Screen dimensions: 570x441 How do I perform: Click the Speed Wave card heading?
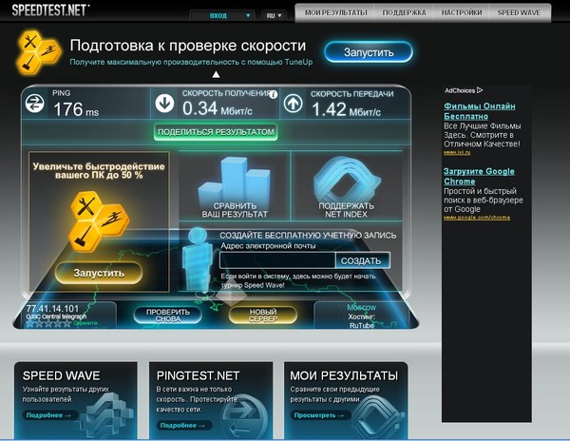61,375
